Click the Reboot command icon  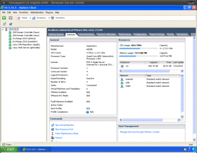click(x=52, y=138)
